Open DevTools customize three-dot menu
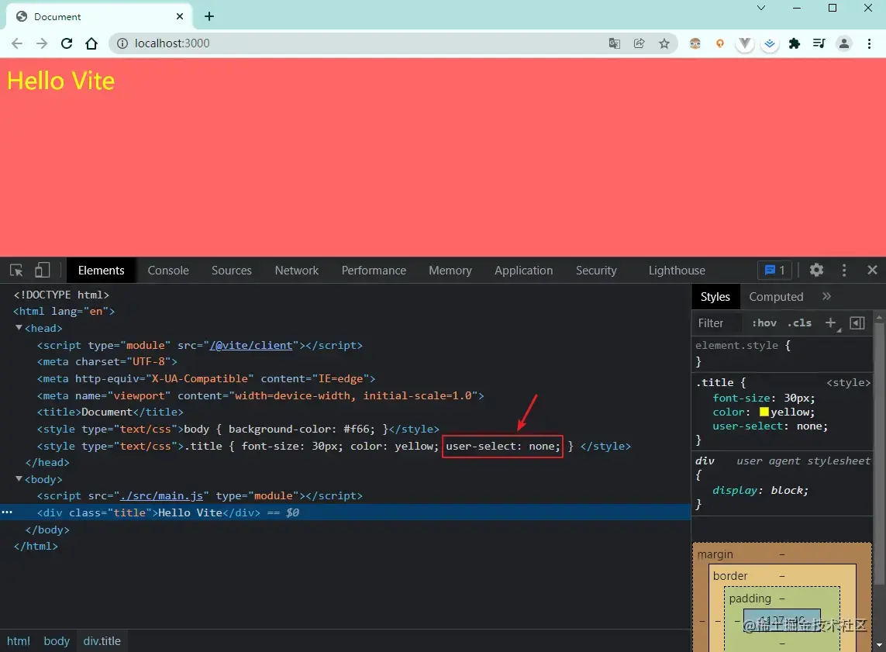886x652 pixels. pyautogui.click(x=844, y=270)
